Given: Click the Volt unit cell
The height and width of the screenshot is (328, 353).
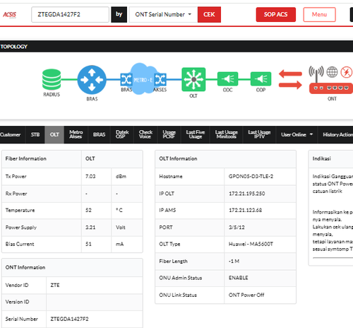Looking at the screenshot, I should point(127,228).
